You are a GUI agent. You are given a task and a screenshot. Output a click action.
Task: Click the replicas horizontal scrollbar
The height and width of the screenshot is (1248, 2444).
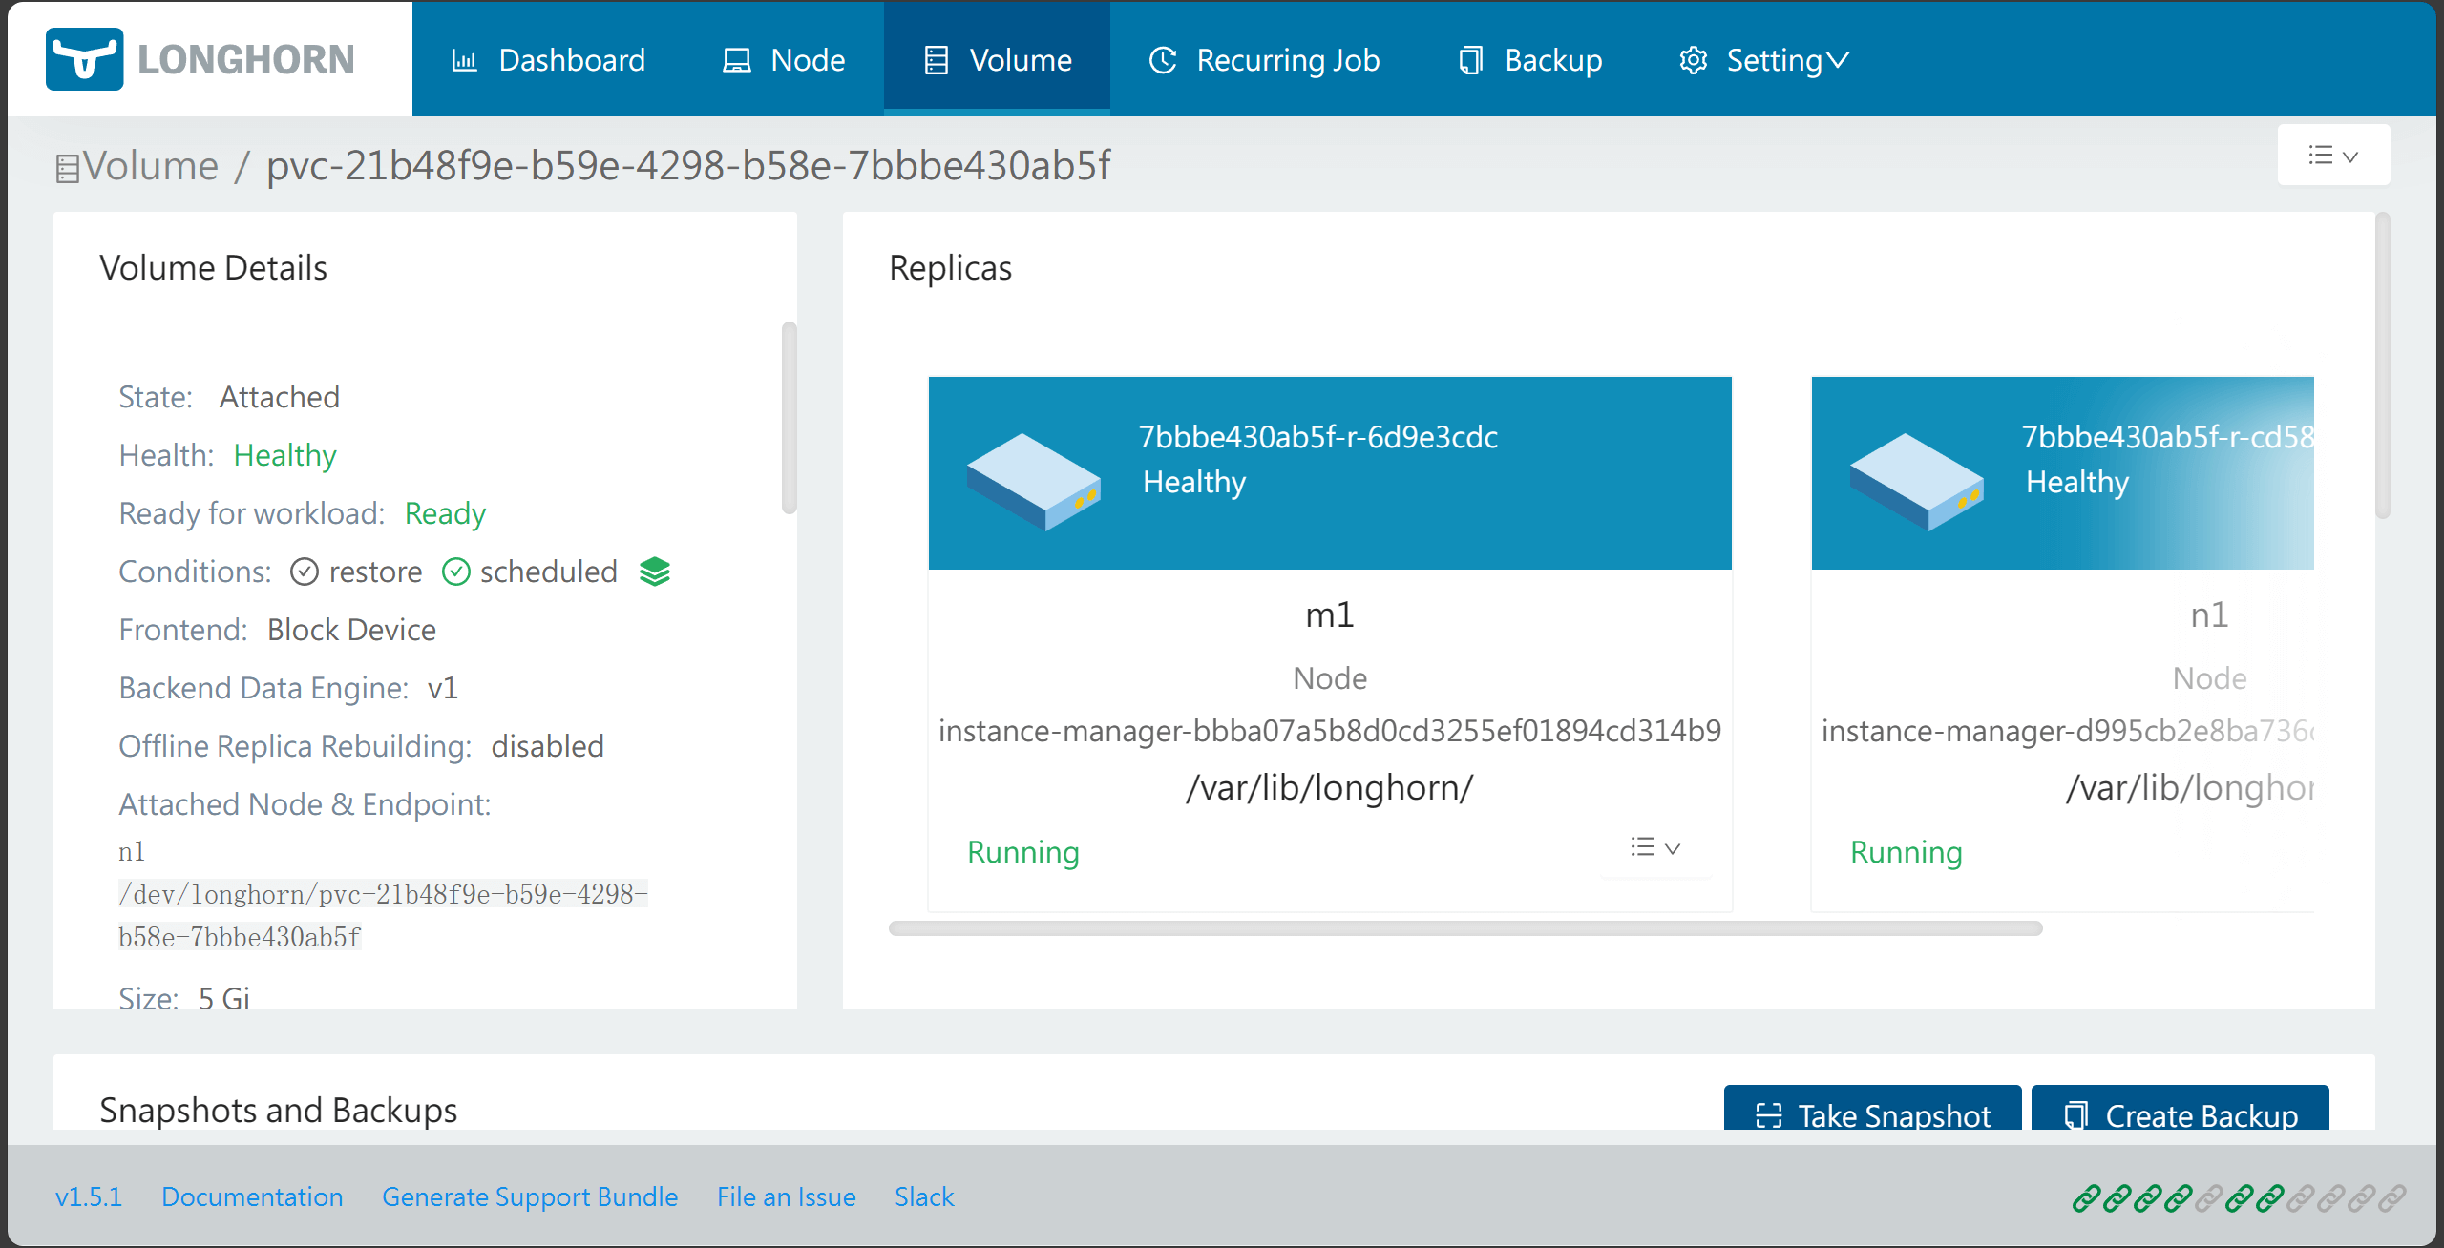(1464, 928)
